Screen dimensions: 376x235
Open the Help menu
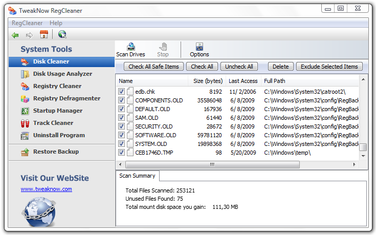click(x=56, y=23)
